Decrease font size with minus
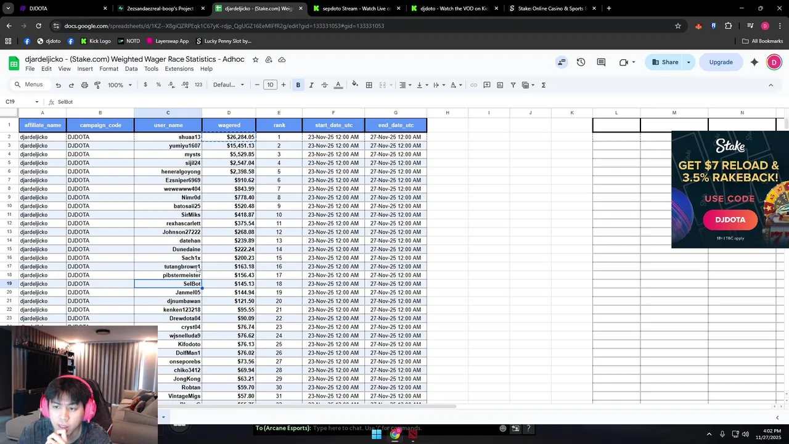This screenshot has height=444, width=789. (257, 85)
